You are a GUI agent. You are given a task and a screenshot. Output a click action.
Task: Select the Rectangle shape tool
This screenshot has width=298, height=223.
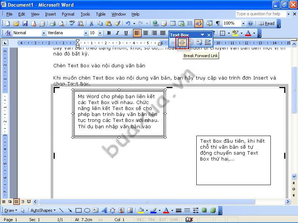pos(79,210)
